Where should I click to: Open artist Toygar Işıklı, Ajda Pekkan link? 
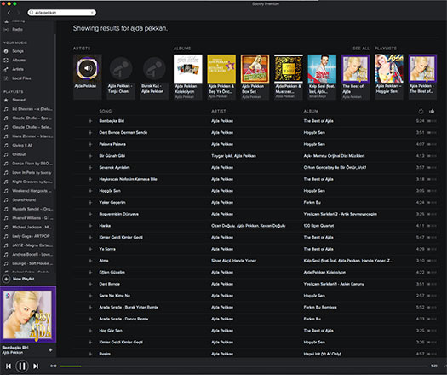[x=233, y=156]
